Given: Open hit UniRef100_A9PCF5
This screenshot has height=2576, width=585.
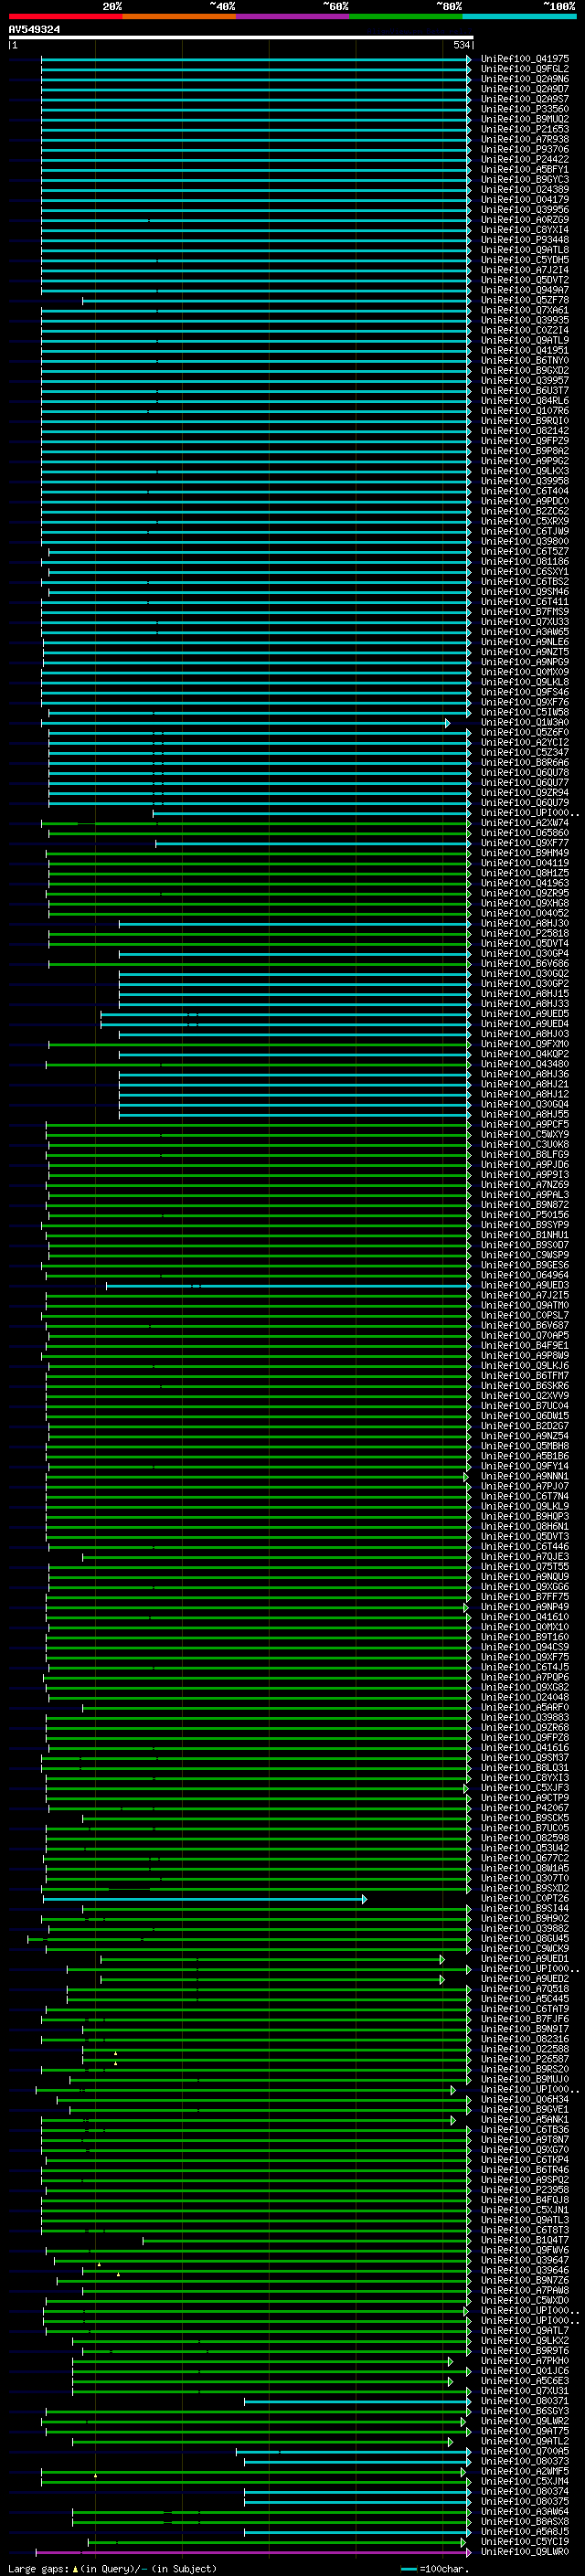Looking at the screenshot, I should tap(525, 1124).
